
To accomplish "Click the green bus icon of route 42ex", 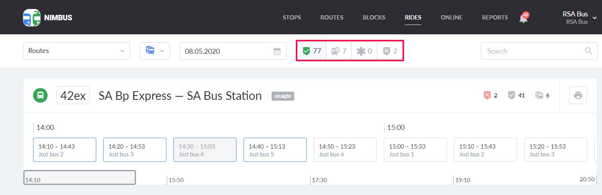I will click(40, 96).
